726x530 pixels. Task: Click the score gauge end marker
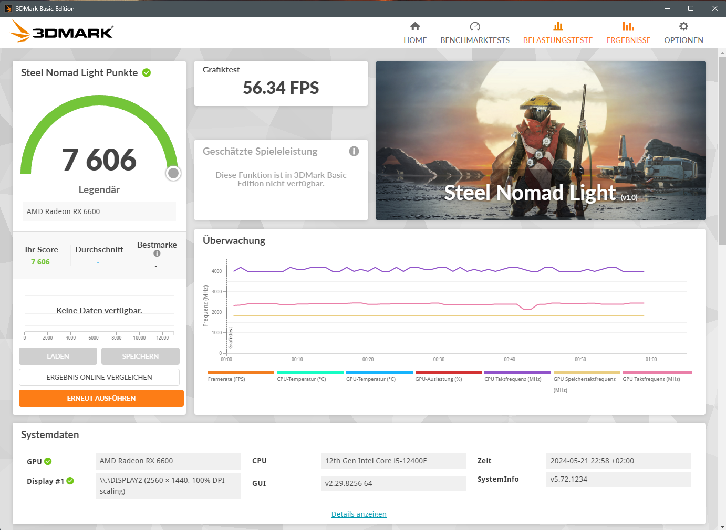(x=173, y=173)
